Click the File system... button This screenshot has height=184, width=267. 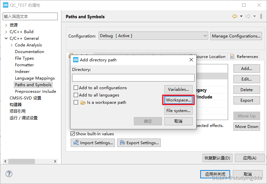click(178, 111)
